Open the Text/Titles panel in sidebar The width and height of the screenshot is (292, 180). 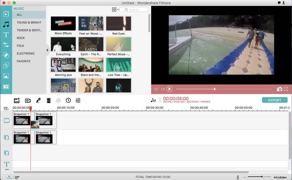tap(6, 35)
